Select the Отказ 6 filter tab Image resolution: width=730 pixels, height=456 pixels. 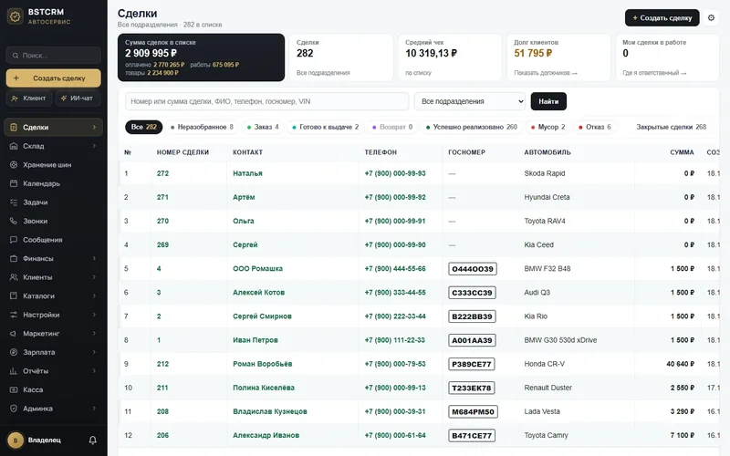595,127
